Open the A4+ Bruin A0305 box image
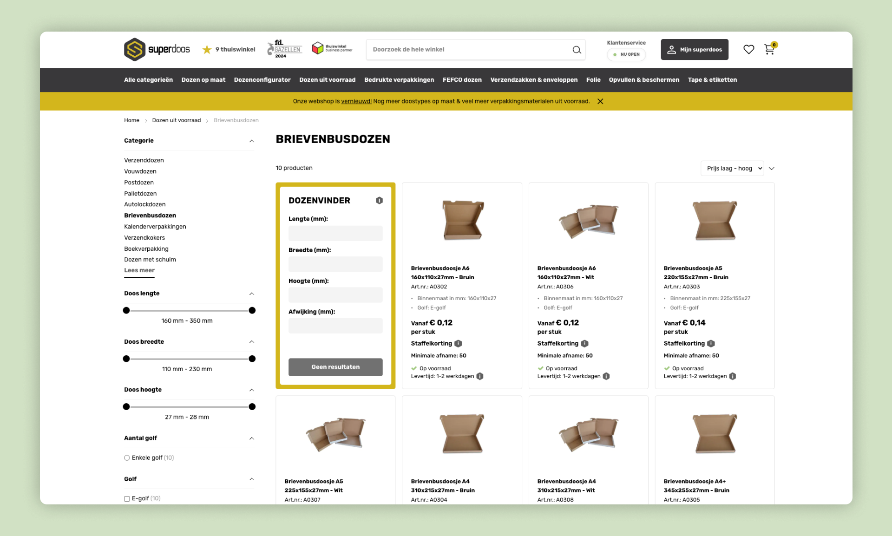 click(x=715, y=434)
